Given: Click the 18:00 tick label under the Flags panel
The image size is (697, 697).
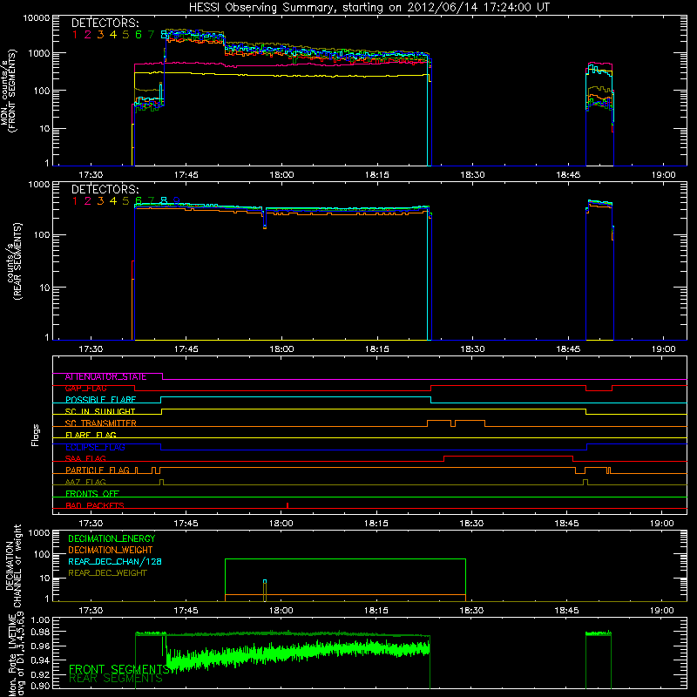Looking at the screenshot, I should [x=281, y=524].
